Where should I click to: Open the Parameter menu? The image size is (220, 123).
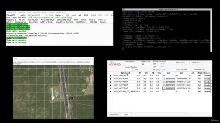[60, 12]
